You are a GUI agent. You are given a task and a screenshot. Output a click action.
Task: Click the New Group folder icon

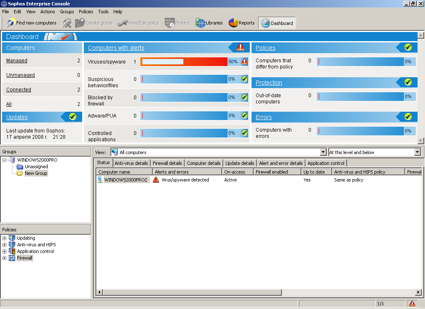(20, 173)
